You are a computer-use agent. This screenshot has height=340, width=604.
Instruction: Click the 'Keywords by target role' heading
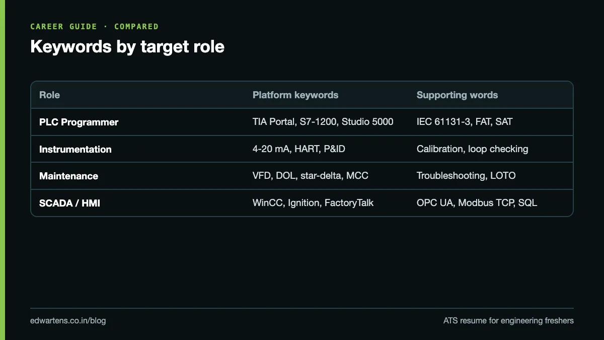[127, 47]
